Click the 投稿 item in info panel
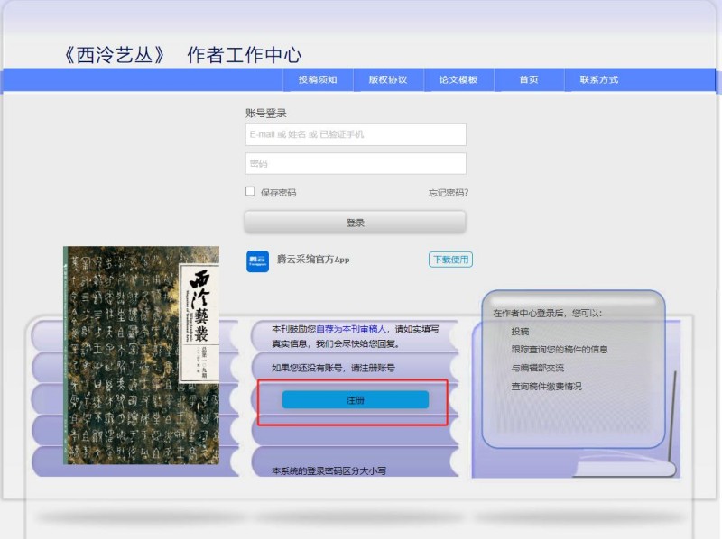The height and width of the screenshot is (539, 722). (520, 331)
